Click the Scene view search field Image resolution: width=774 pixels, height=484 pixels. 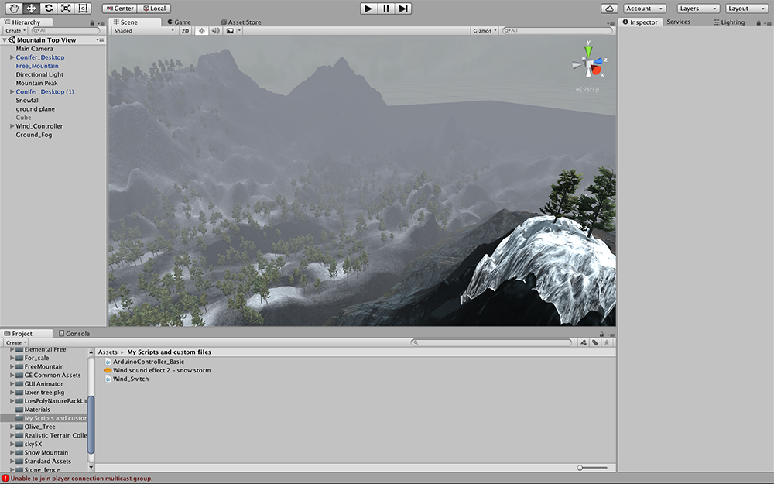pyautogui.click(x=557, y=31)
